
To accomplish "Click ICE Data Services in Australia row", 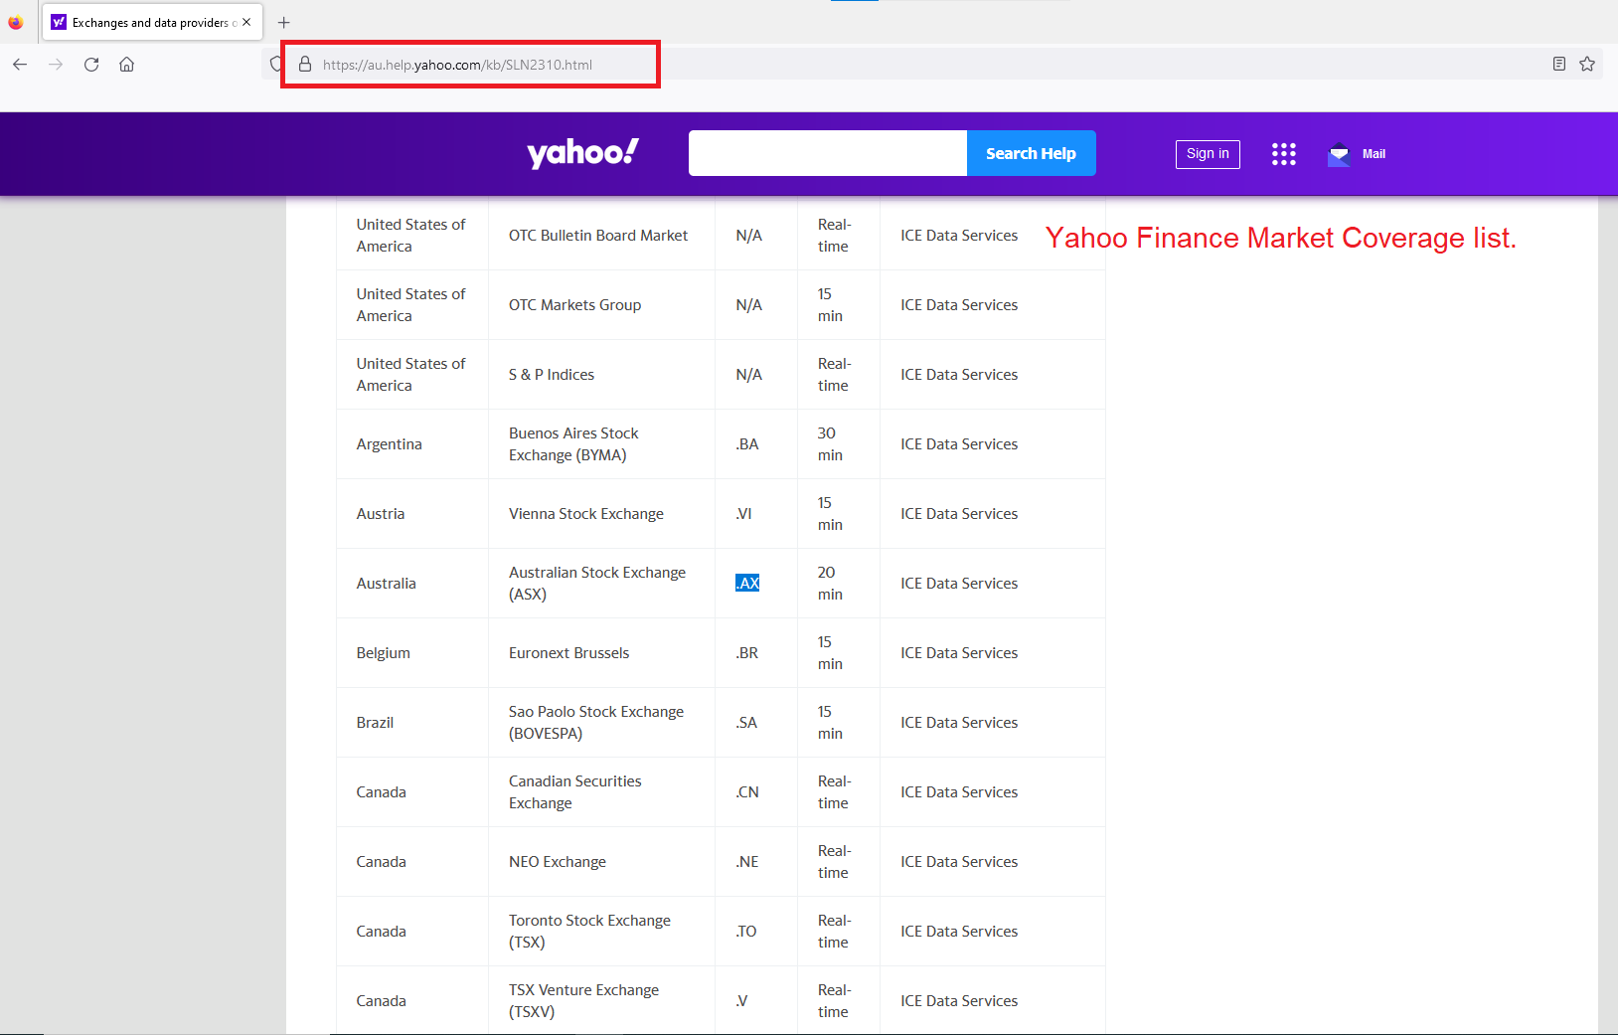I will click(959, 584).
